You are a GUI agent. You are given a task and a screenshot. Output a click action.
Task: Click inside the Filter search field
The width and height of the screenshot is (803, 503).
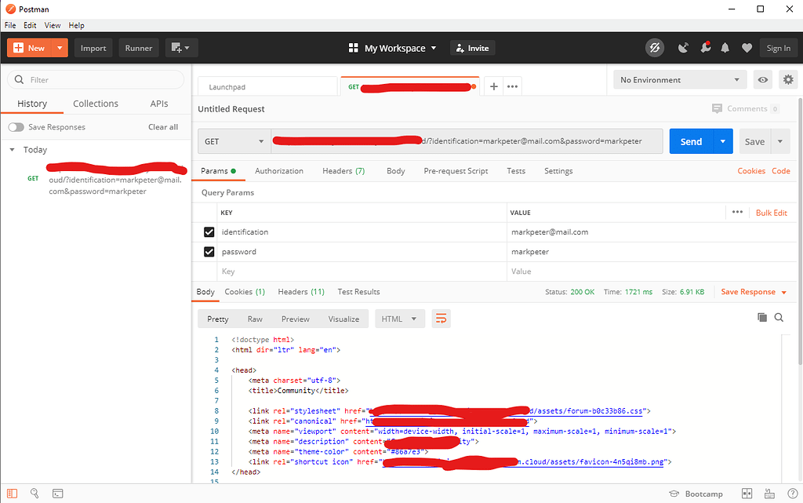(94, 79)
